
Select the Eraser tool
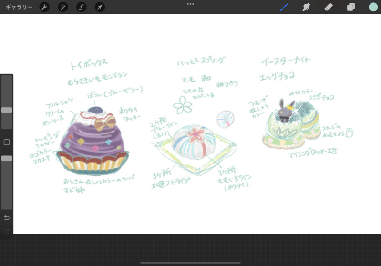click(329, 7)
